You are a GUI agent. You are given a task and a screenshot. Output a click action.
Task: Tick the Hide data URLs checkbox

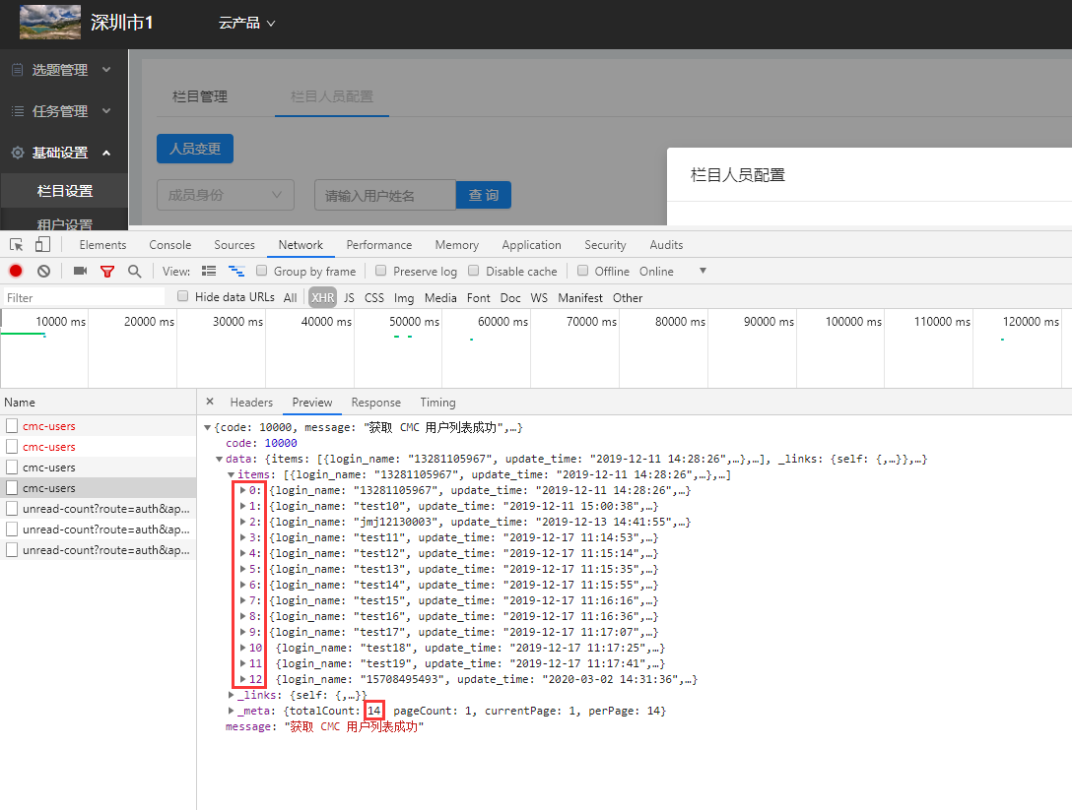pos(183,297)
